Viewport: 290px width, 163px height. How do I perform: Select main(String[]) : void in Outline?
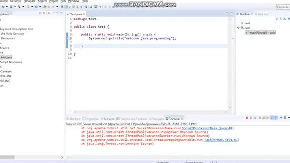click(261, 33)
